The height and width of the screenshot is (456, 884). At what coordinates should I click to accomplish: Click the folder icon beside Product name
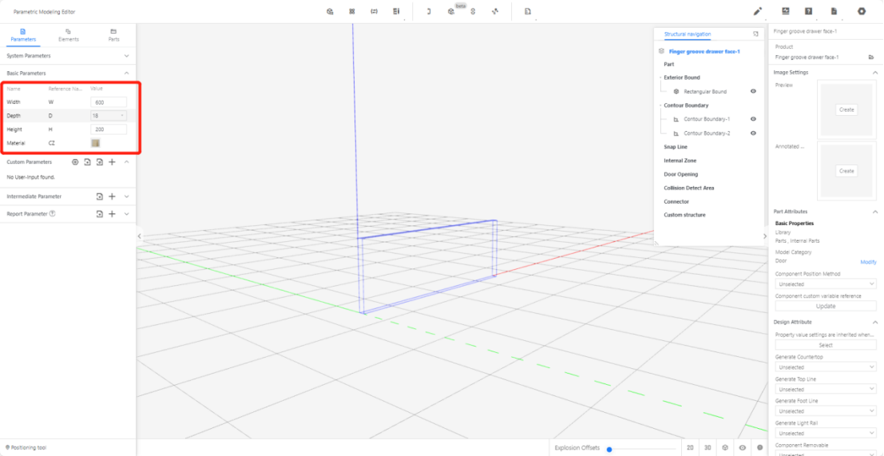[871, 57]
